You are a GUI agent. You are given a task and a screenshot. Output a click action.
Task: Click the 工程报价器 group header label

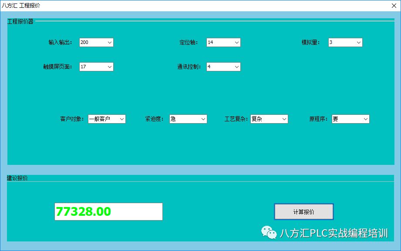pos(20,21)
